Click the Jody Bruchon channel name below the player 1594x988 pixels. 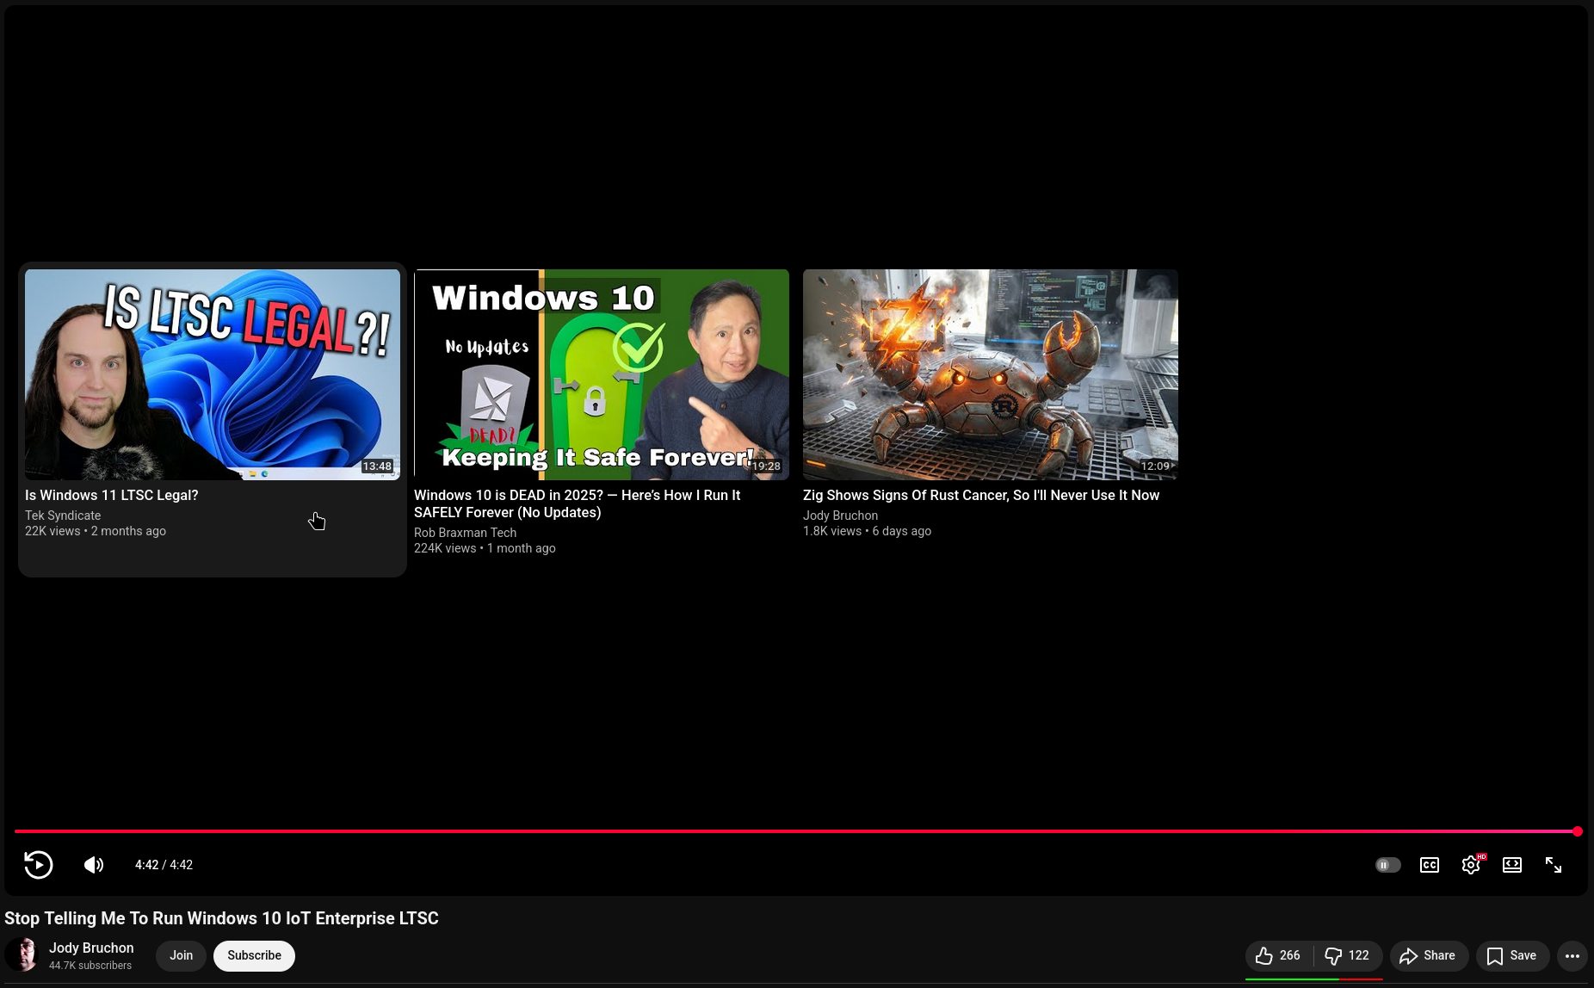[91, 948]
